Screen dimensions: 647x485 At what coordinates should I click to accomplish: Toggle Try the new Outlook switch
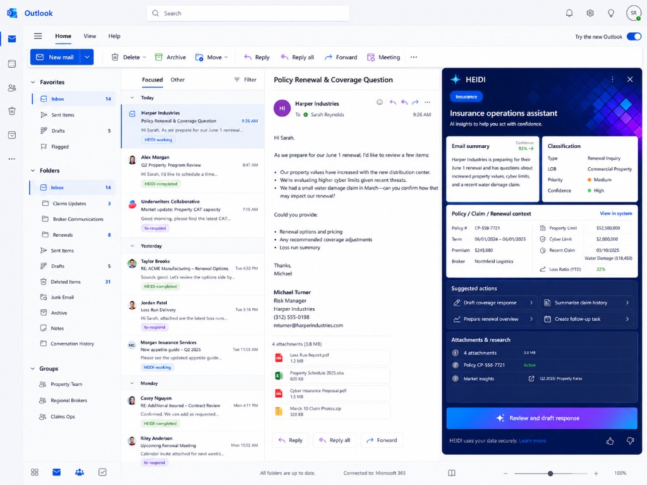coord(634,36)
